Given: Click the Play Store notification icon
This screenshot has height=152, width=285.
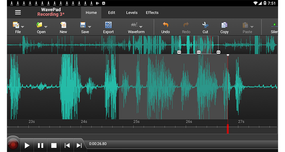Looking at the screenshot, I should coord(98,3).
